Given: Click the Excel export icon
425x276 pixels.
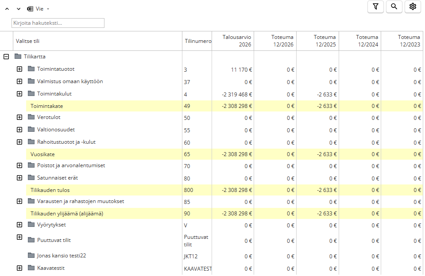Looking at the screenshot, I should (x=30, y=9).
